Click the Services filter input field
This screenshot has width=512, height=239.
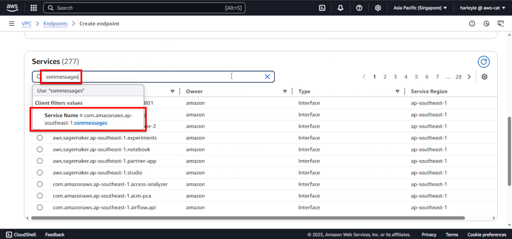click(153, 77)
